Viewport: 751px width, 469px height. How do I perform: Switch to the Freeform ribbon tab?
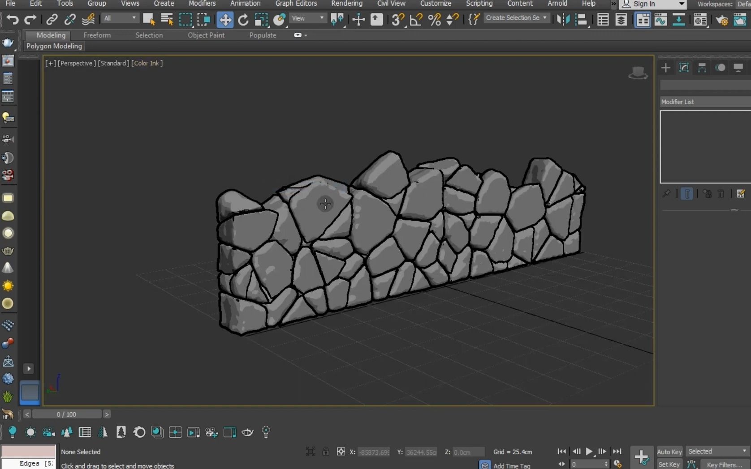coord(97,35)
